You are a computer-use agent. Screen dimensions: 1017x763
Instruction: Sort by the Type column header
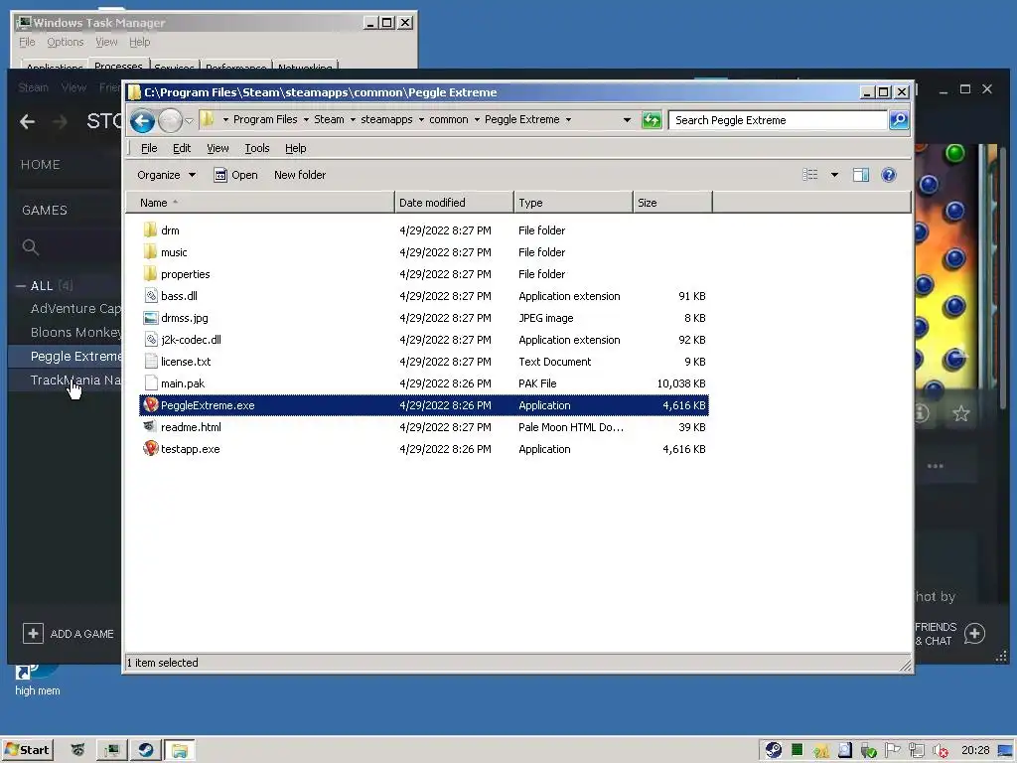pos(573,203)
